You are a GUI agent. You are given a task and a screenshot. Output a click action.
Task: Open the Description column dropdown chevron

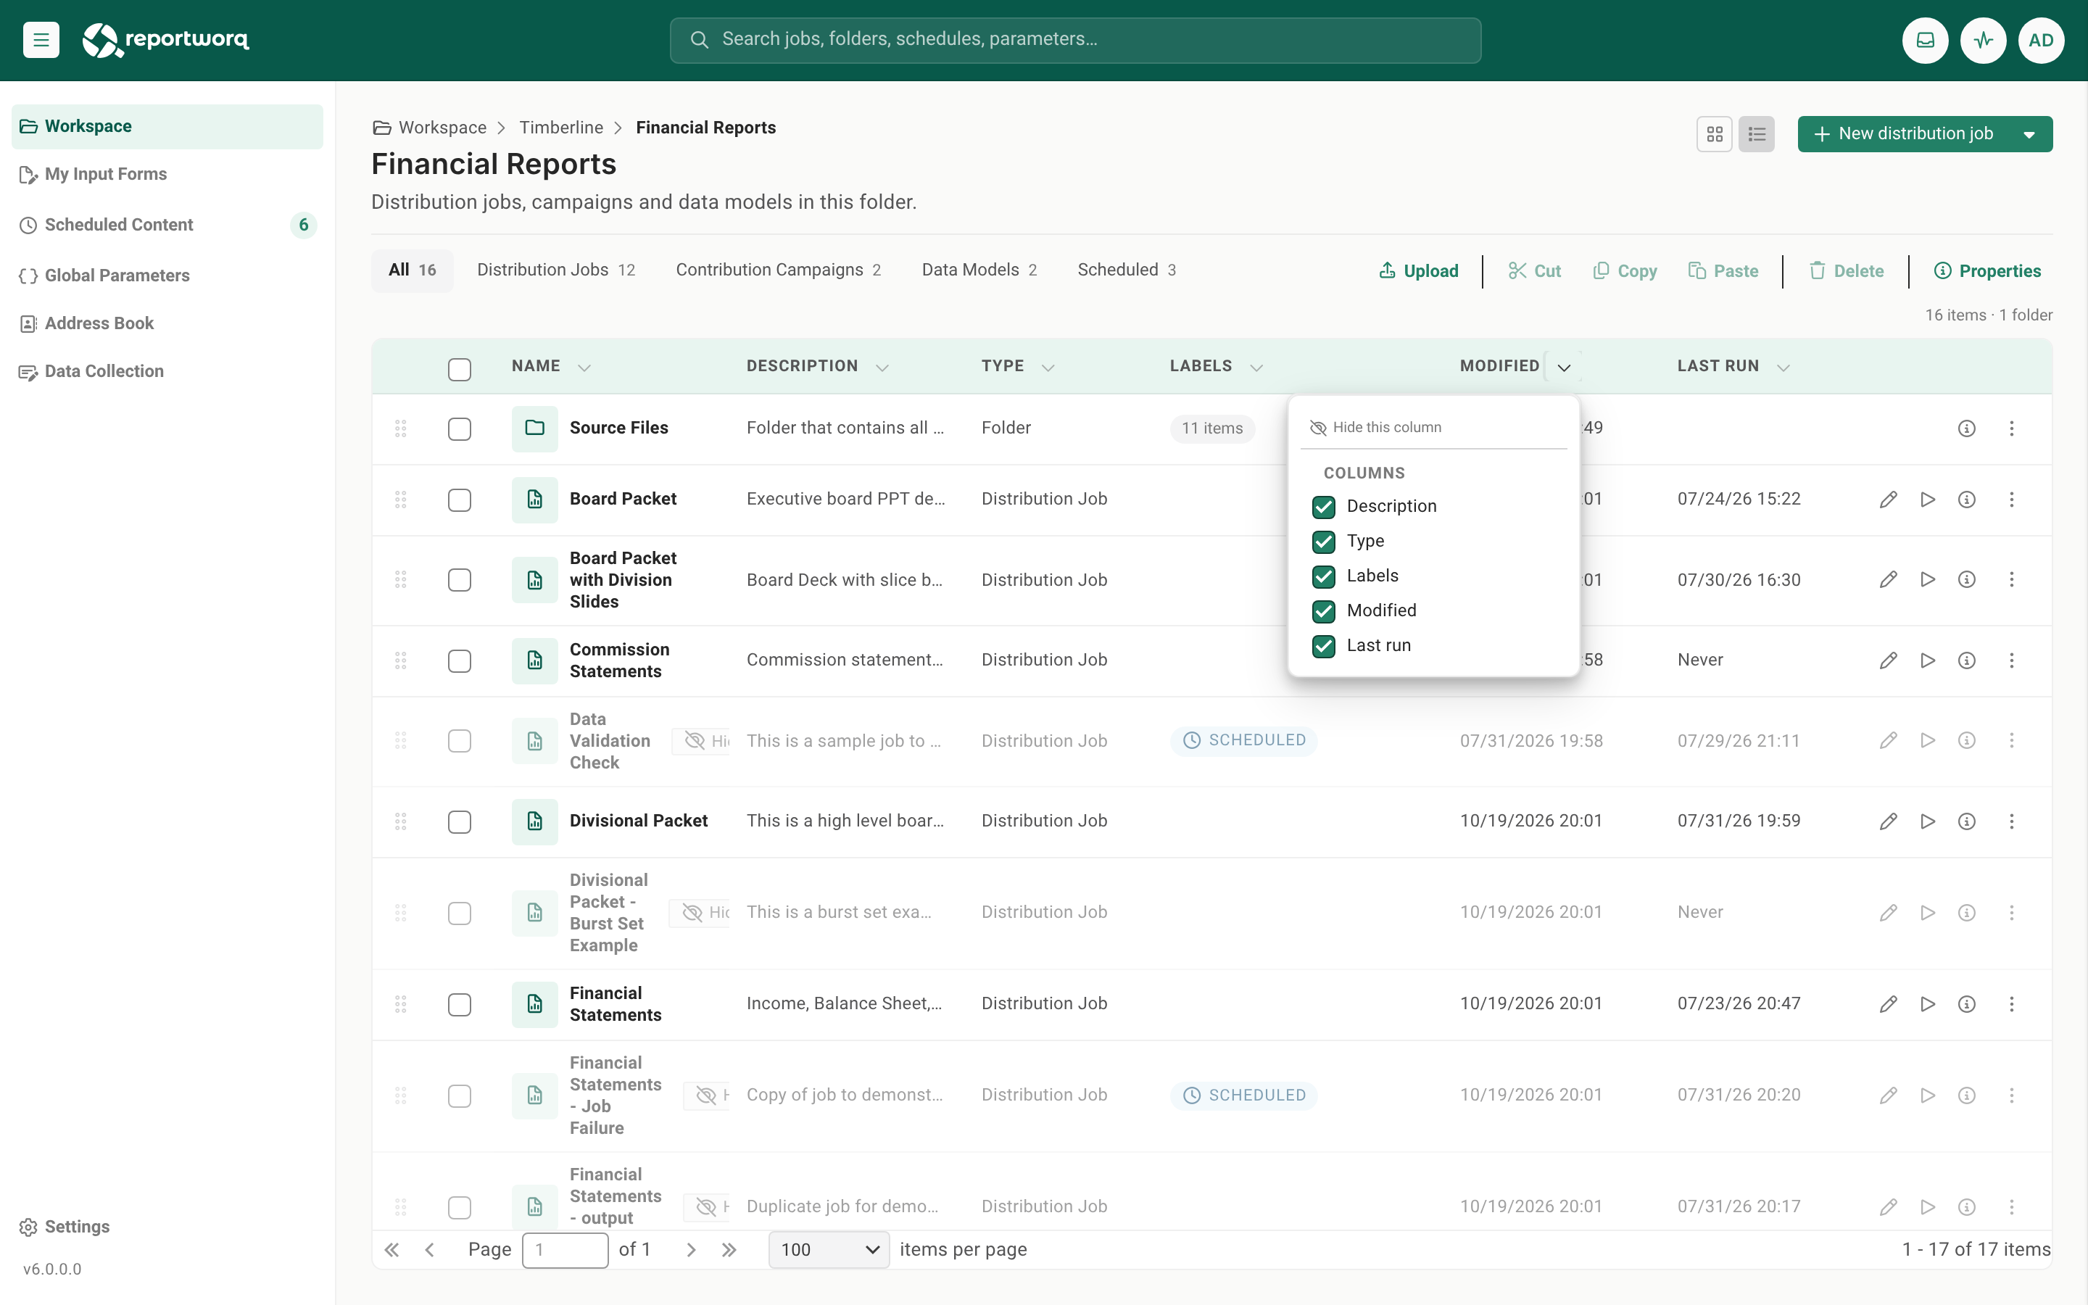(882, 368)
